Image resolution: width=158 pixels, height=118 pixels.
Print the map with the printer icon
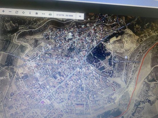pos(50,14)
